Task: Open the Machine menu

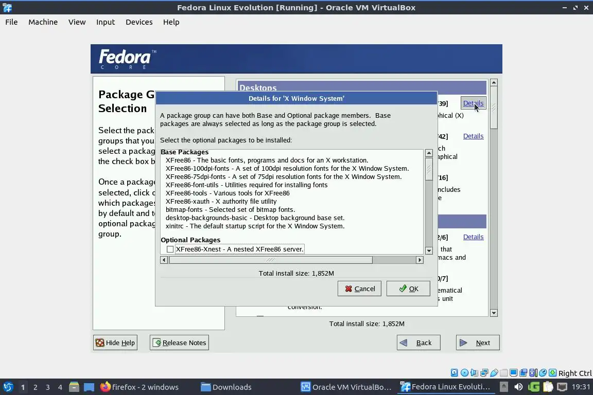Action: [x=43, y=22]
